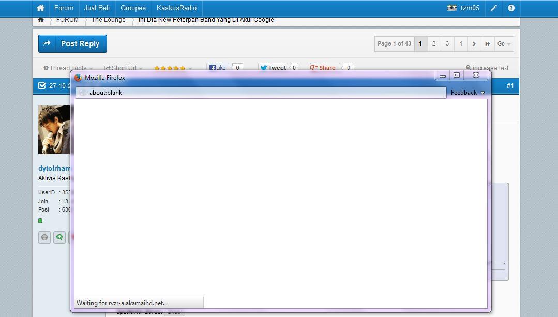
Task: Open The Lounge breadcrumb link
Action: pos(109,20)
